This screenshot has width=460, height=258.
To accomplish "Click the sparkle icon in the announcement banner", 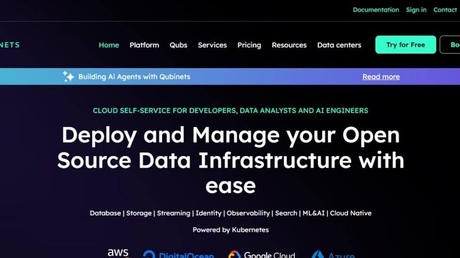I will (x=68, y=76).
